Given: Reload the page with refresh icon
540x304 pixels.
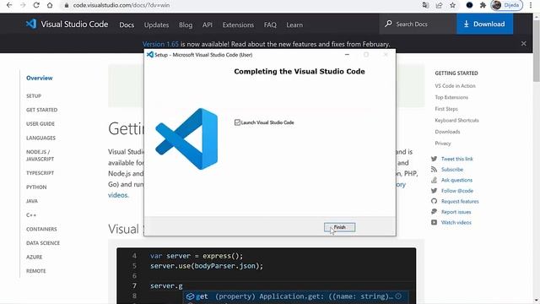Looking at the screenshot, I should point(36,5).
